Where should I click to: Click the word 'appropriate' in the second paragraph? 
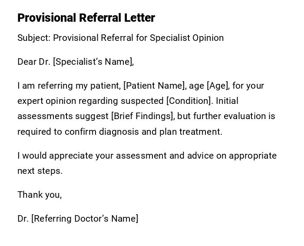253,156
